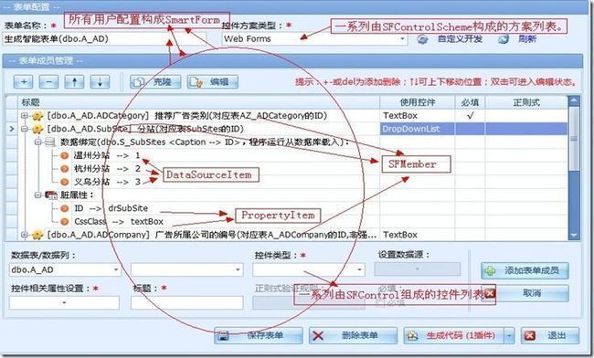Click the orange bullet of ID --> drSubSite

[64, 208]
